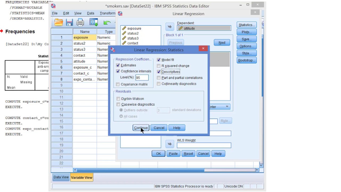Viewport: 341px width, 192px height.
Task: Open the Edit menu
Action: tap(66, 13)
